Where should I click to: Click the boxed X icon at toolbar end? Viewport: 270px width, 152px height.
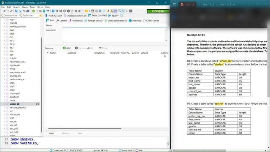(x=131, y=11)
